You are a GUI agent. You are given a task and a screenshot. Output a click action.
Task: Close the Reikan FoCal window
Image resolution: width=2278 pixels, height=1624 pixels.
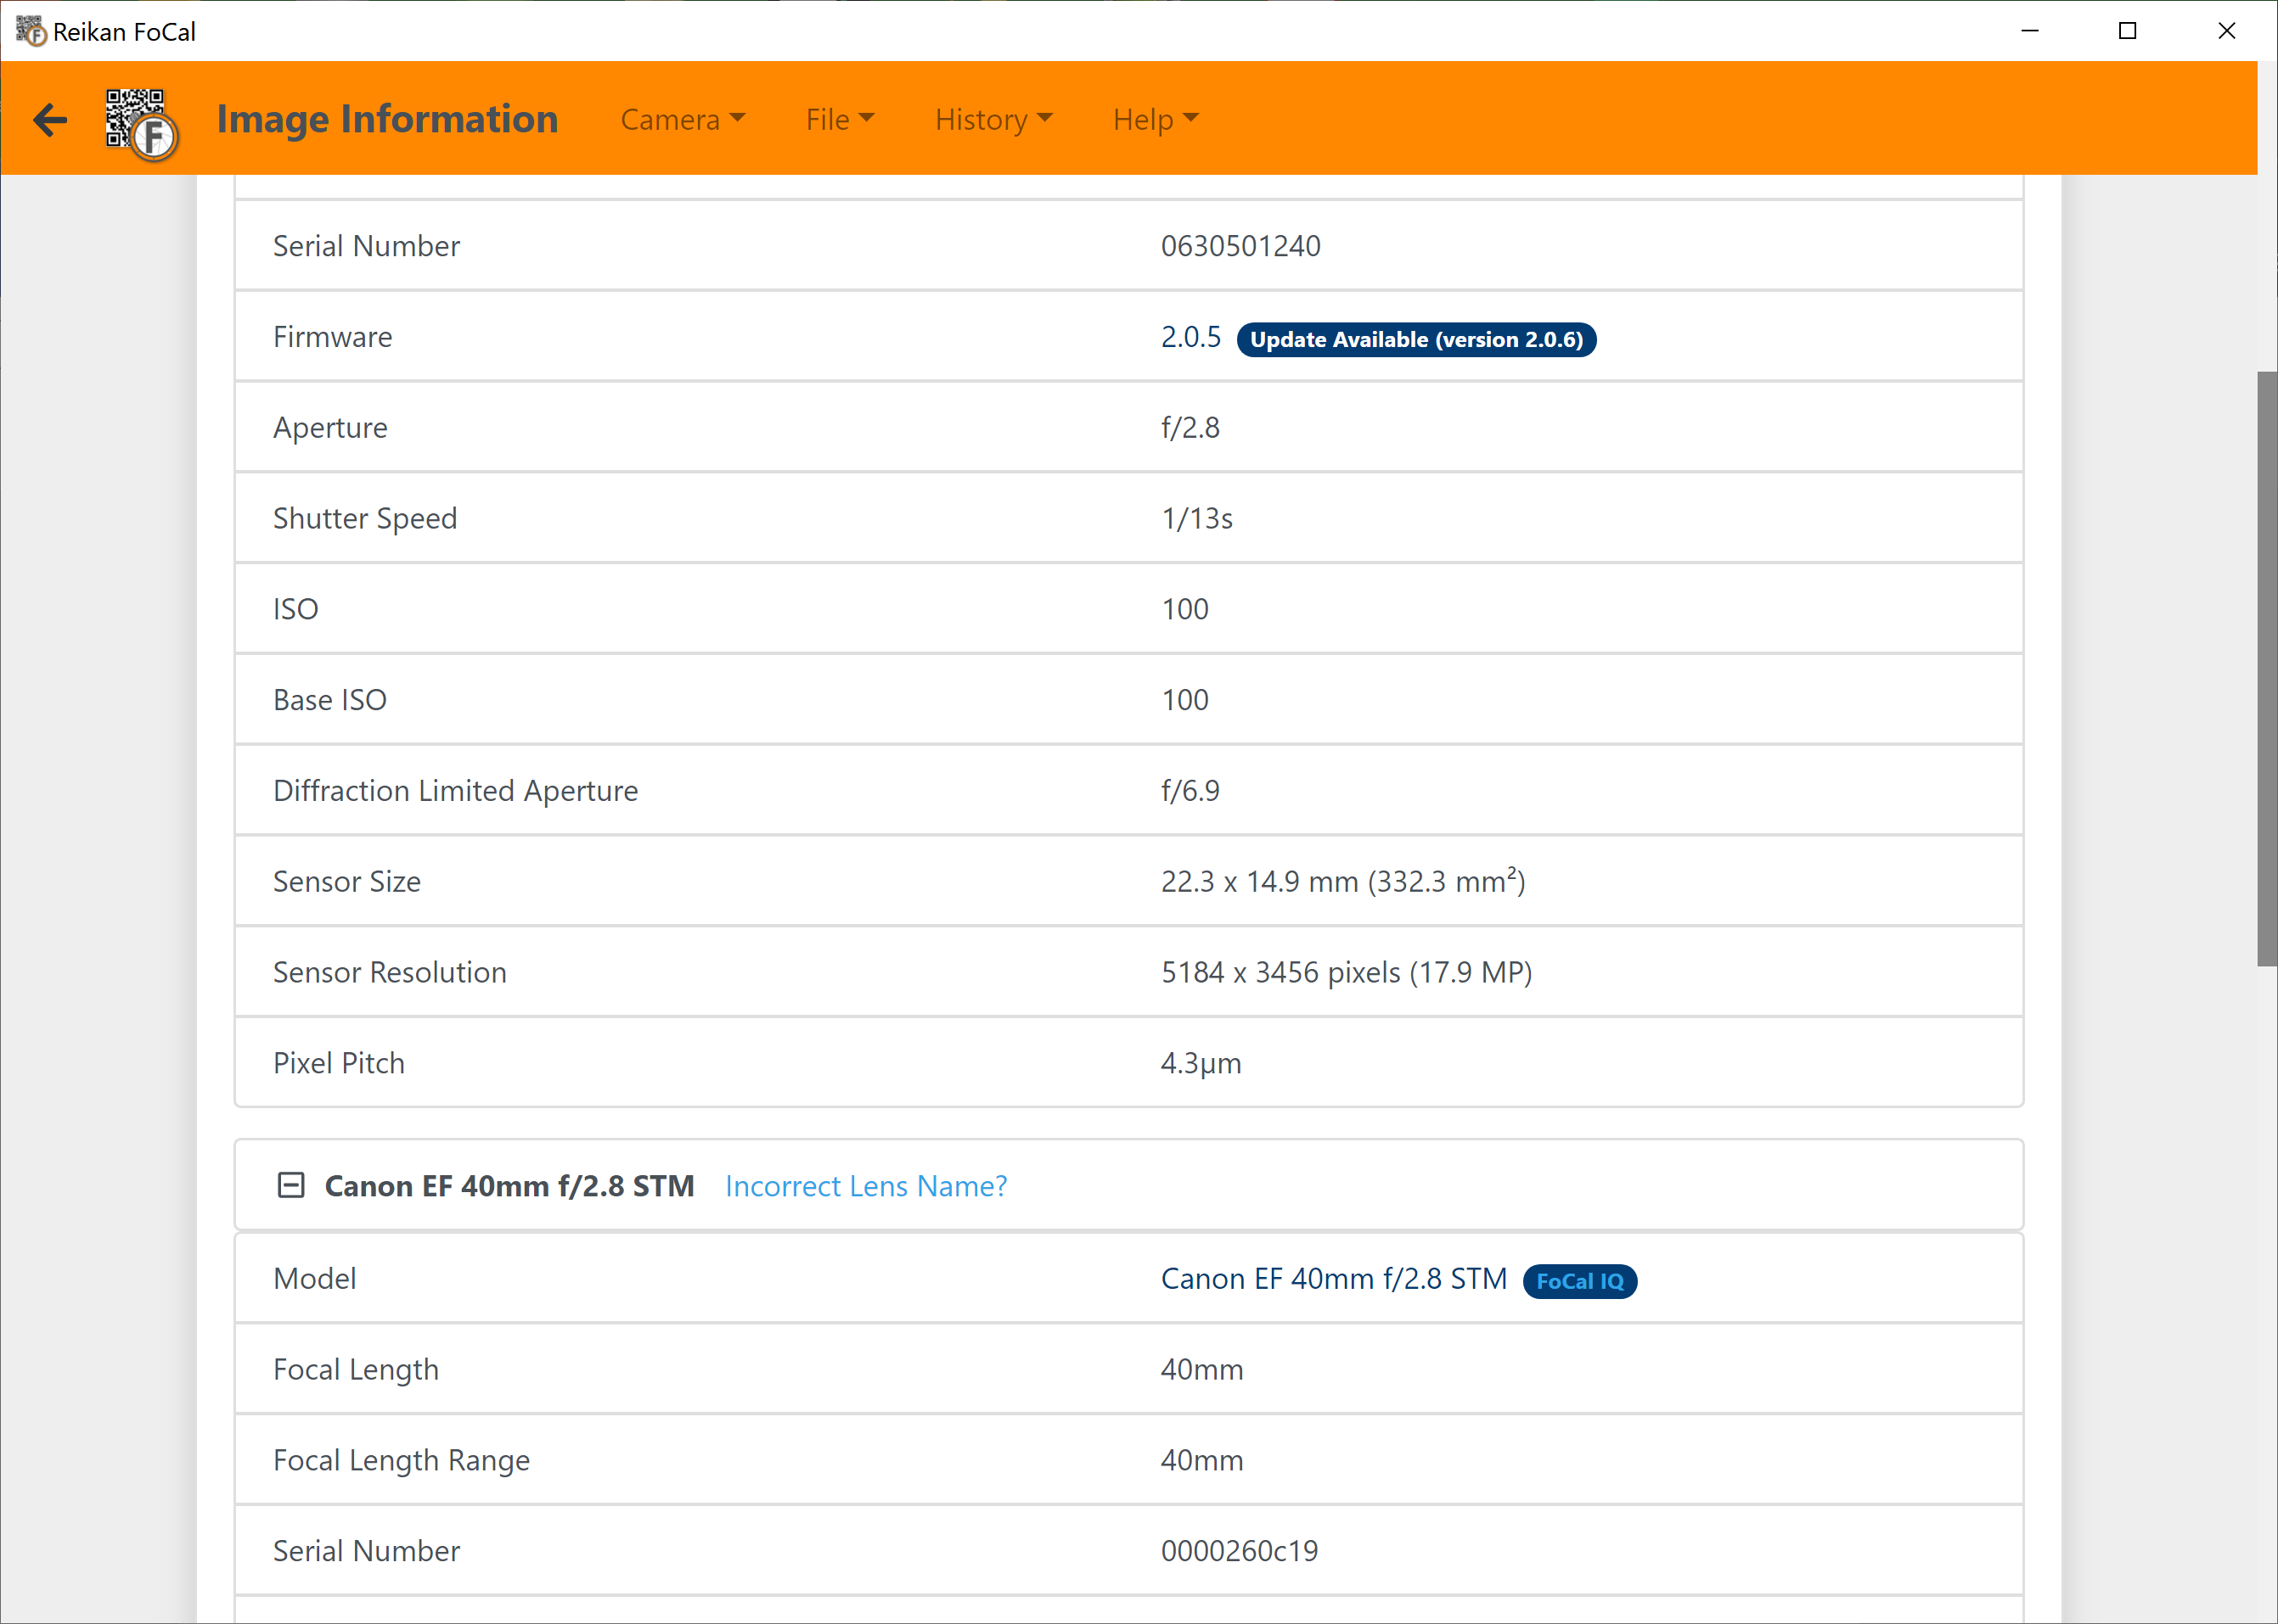pyautogui.click(x=2226, y=31)
